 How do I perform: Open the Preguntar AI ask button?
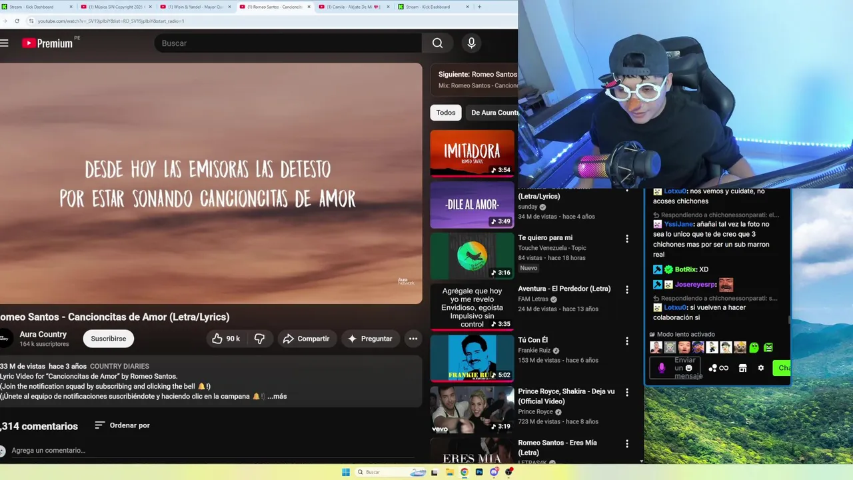(370, 339)
